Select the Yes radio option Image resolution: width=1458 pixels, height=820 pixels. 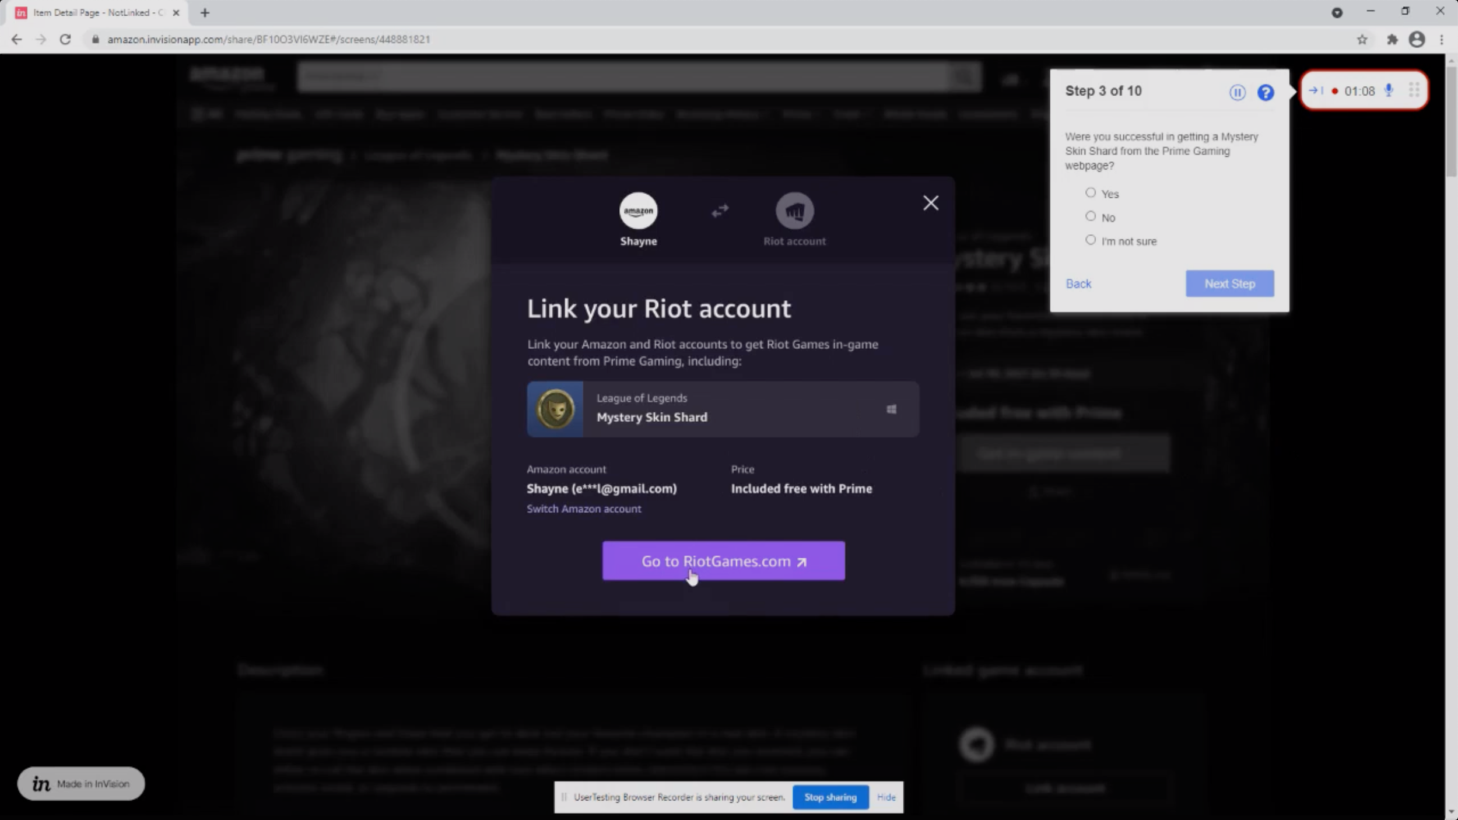[1090, 193]
